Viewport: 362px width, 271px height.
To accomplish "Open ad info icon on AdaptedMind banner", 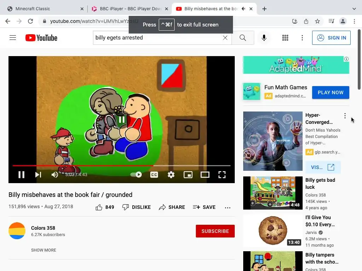I will tap(346, 59).
